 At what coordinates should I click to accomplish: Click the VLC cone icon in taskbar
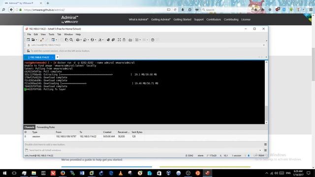121,173
